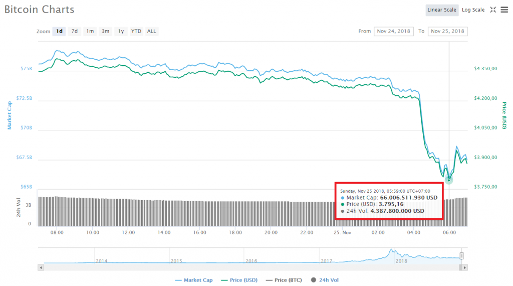
Task: Click the navigator left scroll arrow
Action: (41, 267)
